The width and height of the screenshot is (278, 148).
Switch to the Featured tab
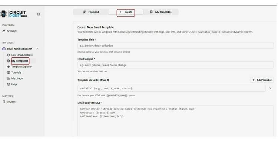pos(91,12)
